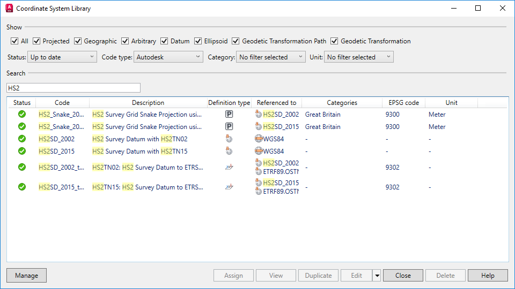Open the Status dropdown showing Up to date

click(62, 57)
